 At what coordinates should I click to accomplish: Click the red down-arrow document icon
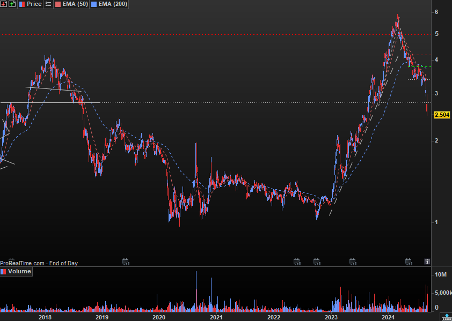coord(3,4)
